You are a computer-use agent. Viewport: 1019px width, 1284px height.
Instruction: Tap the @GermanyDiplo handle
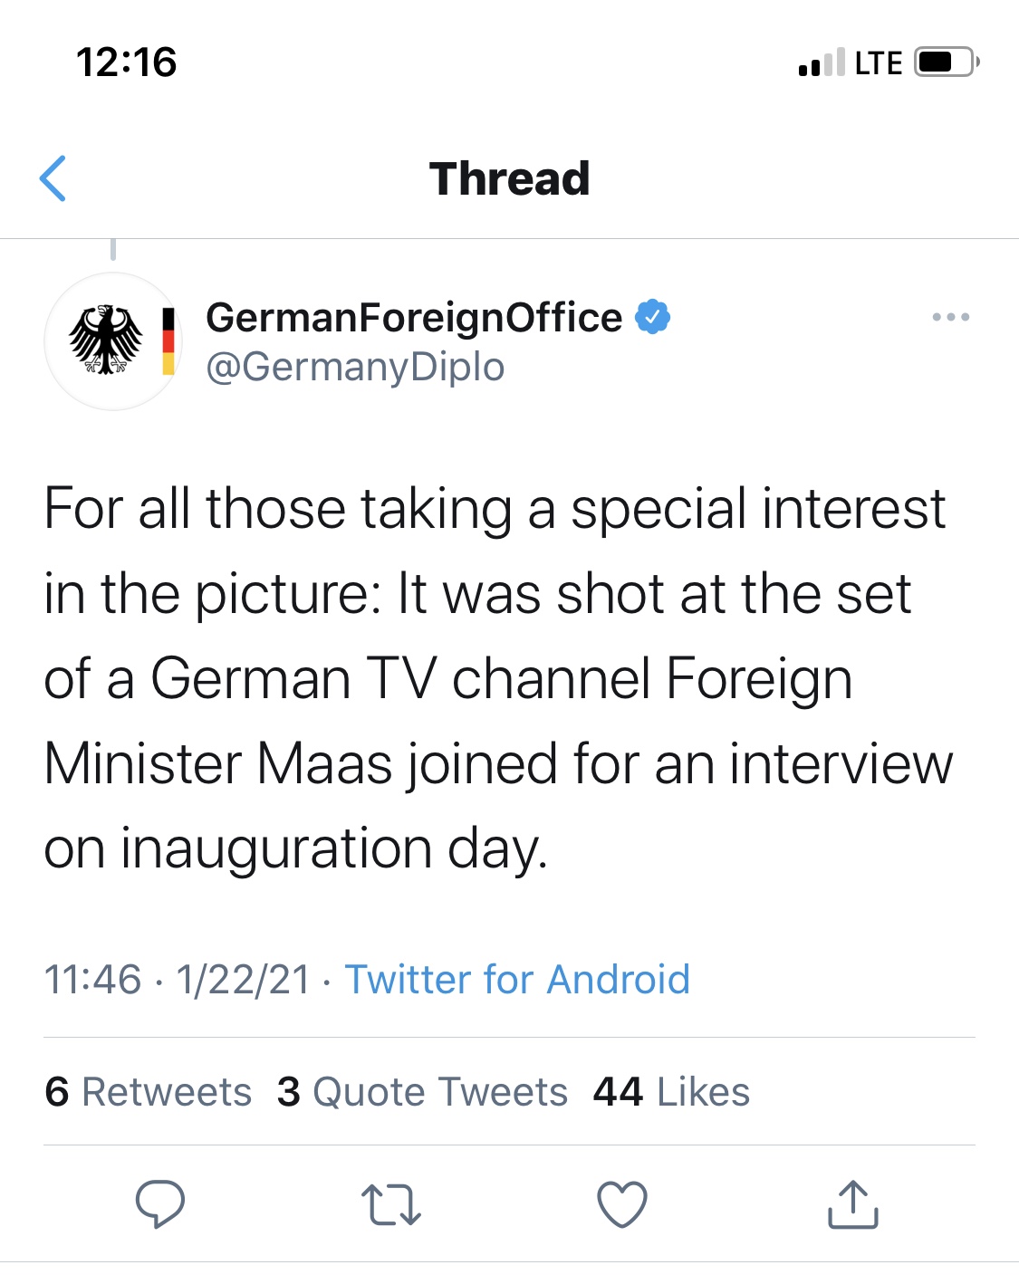pos(355,368)
